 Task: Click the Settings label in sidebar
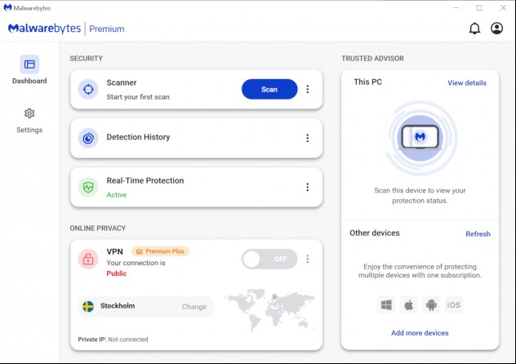pos(29,130)
